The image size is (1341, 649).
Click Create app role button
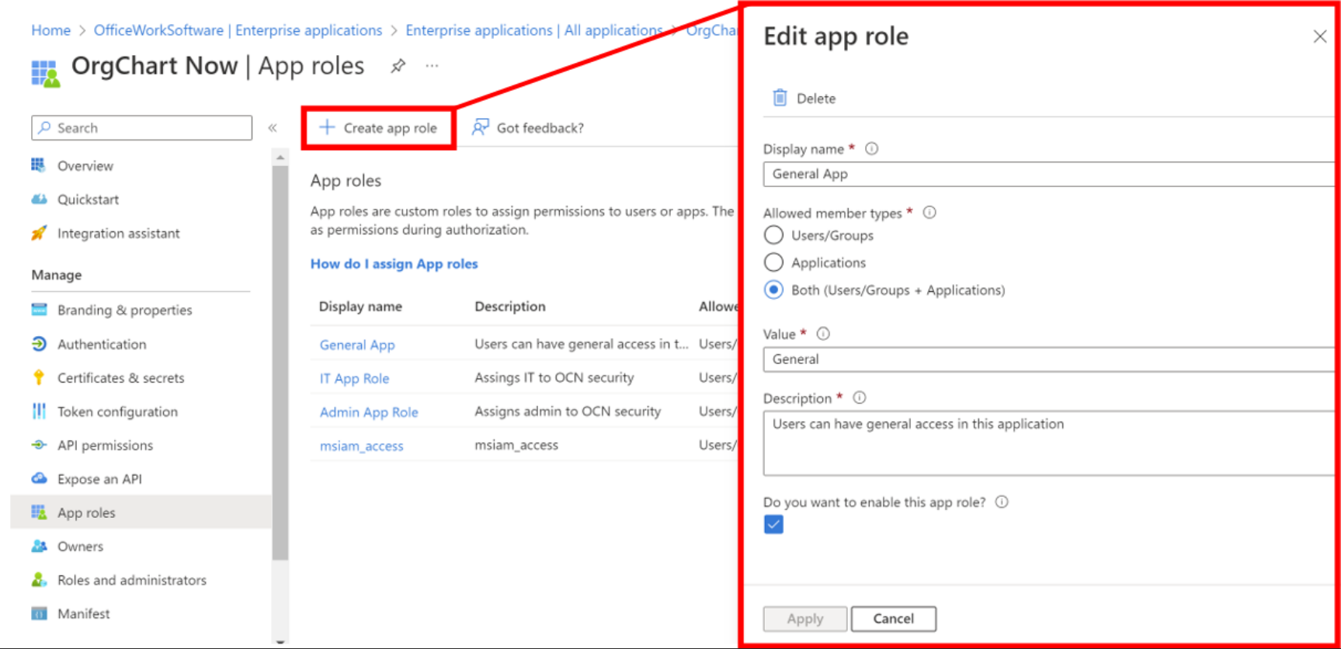click(378, 128)
